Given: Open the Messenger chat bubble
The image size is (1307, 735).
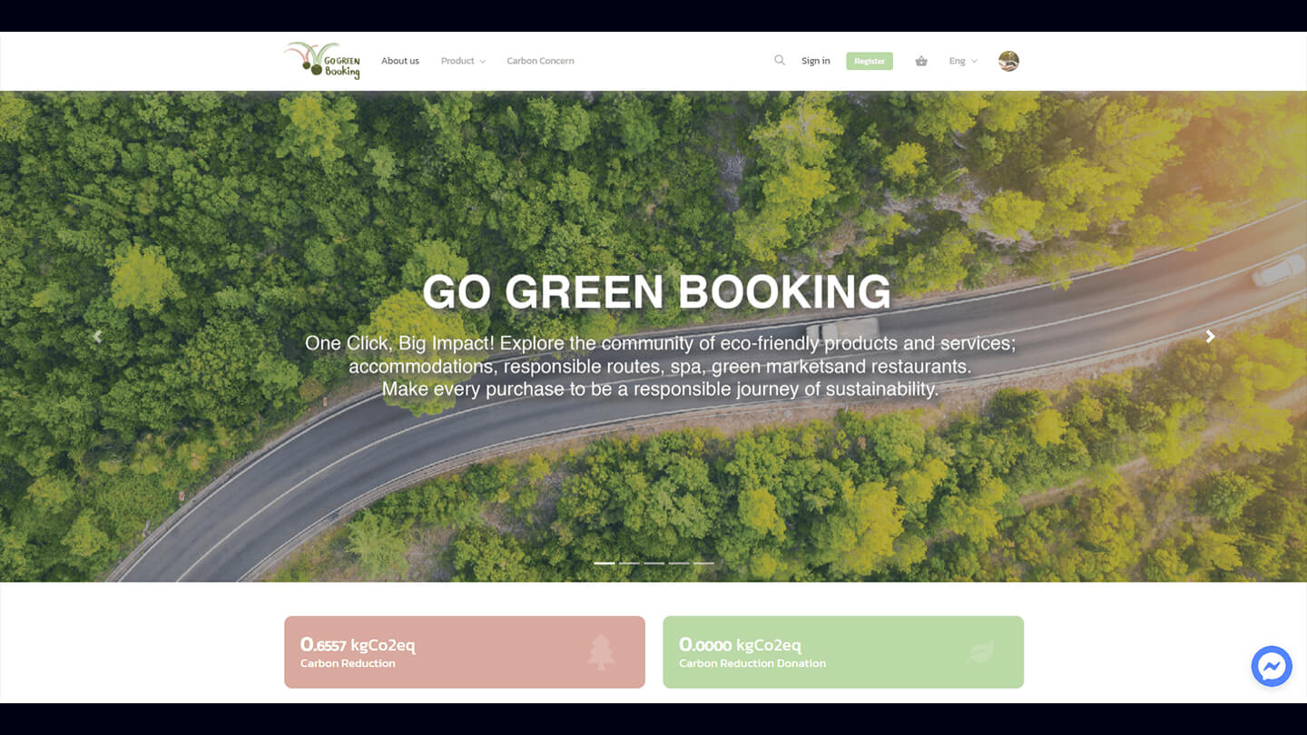Looking at the screenshot, I should coord(1272,666).
